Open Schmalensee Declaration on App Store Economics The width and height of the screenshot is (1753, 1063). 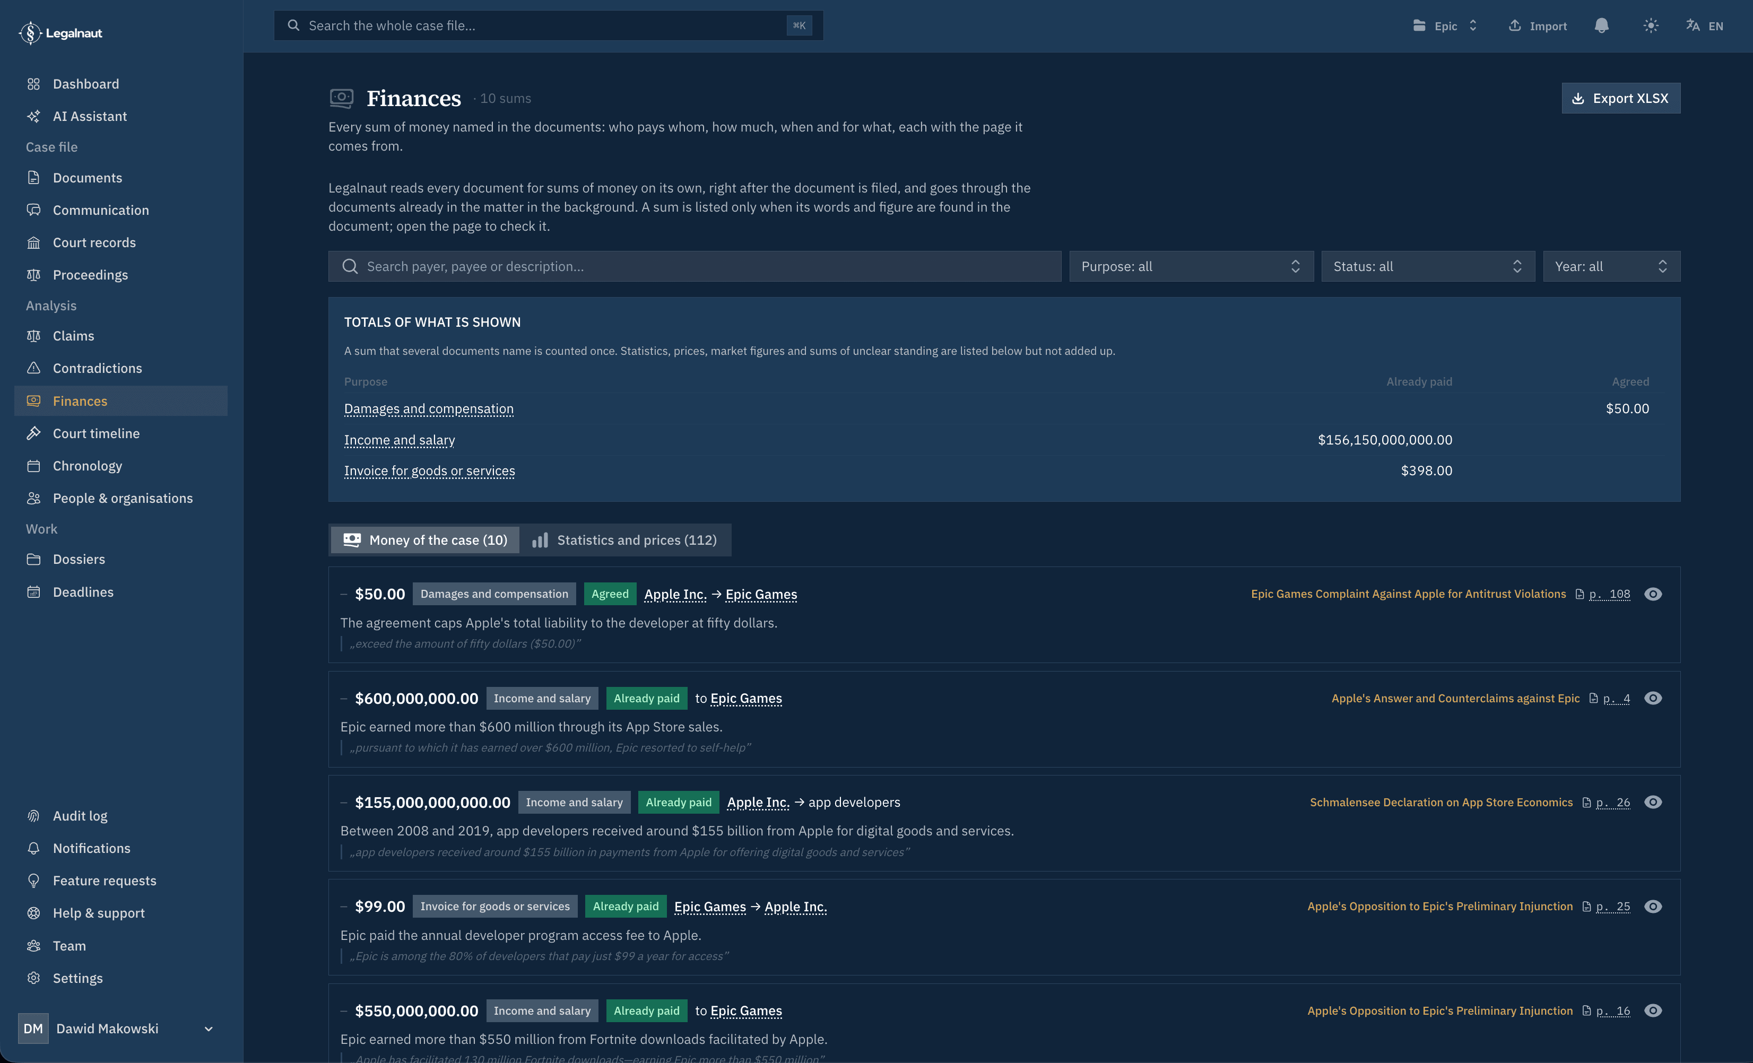(x=1440, y=802)
